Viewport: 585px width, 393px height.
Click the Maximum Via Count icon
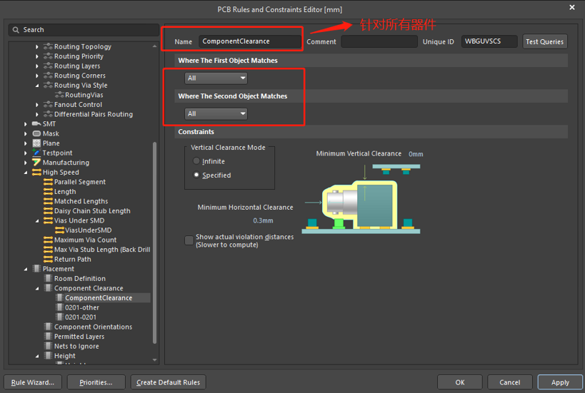click(x=48, y=240)
